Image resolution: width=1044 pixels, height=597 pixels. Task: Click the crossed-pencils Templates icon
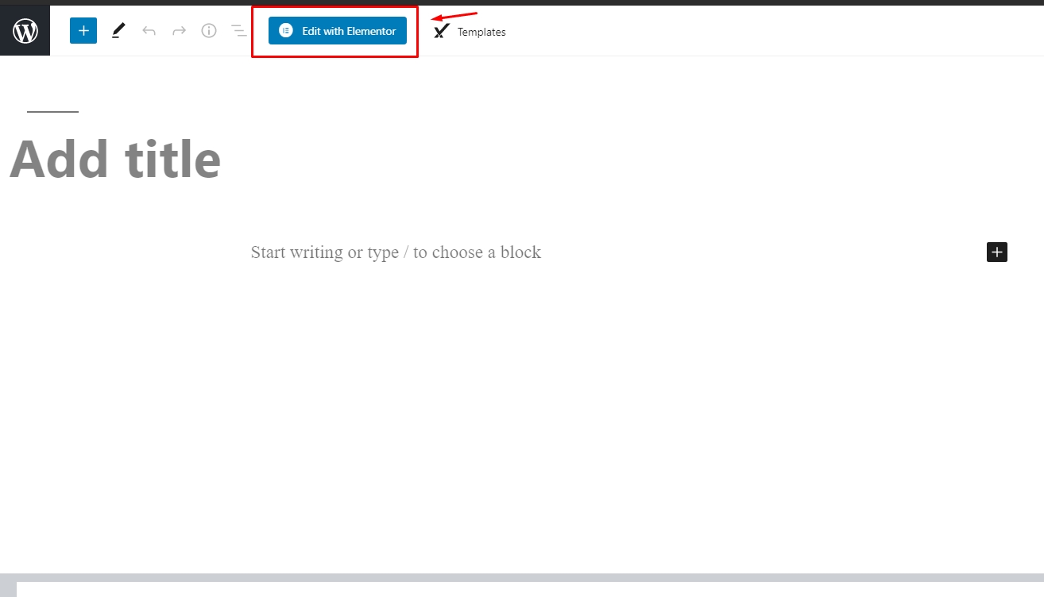[440, 30]
